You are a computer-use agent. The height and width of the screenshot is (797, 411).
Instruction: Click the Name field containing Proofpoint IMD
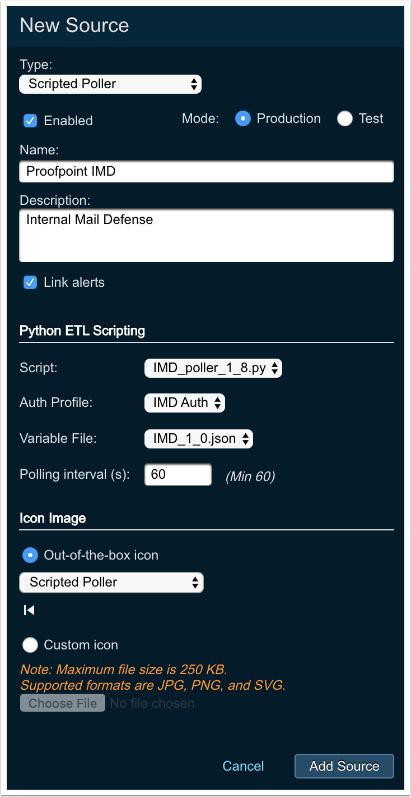207,172
